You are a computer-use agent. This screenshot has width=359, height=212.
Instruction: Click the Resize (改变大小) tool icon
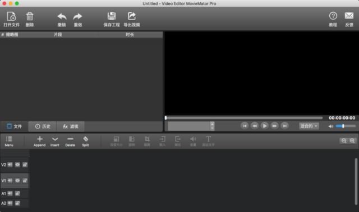[x=116, y=139]
